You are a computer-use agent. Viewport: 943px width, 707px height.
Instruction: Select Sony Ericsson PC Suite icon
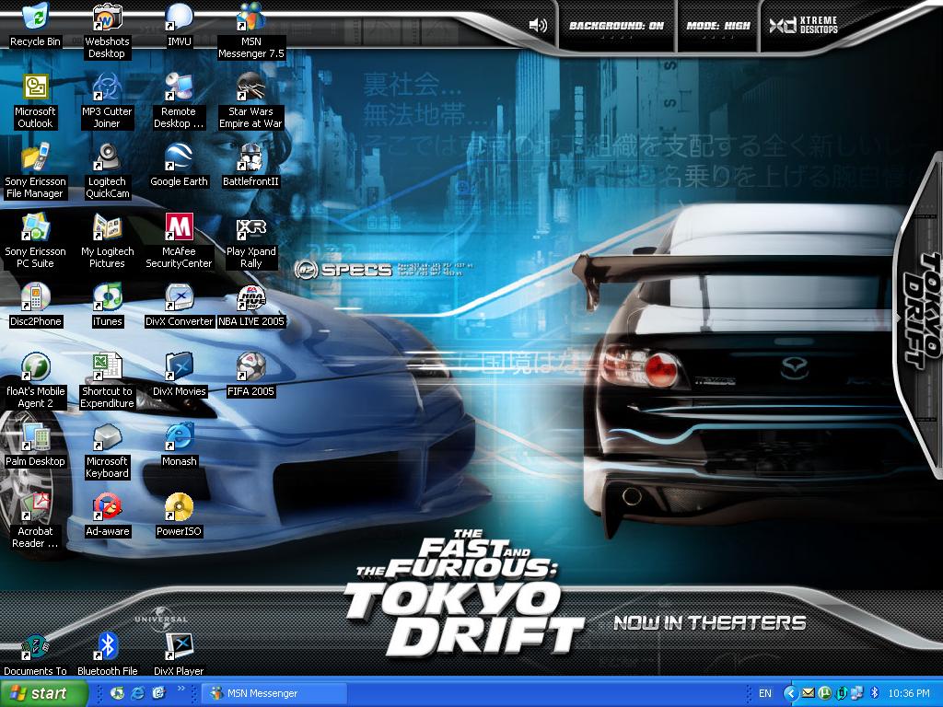36,240
